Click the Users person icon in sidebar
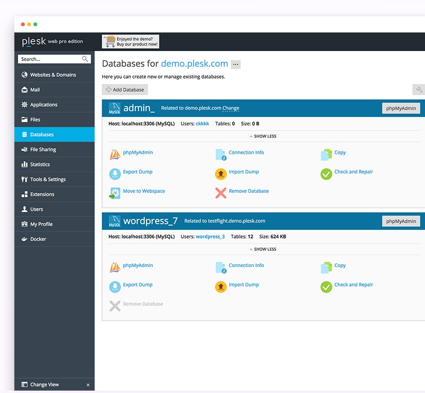The width and height of the screenshot is (425, 393). [x=24, y=209]
